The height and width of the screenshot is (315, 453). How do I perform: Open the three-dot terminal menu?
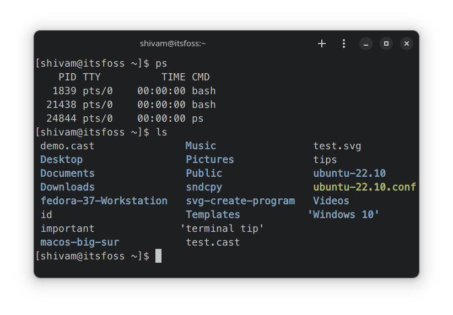(344, 44)
